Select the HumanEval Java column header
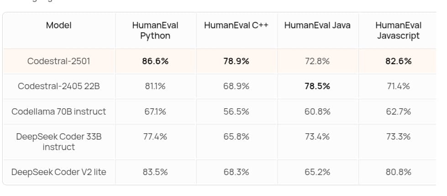 (317, 25)
